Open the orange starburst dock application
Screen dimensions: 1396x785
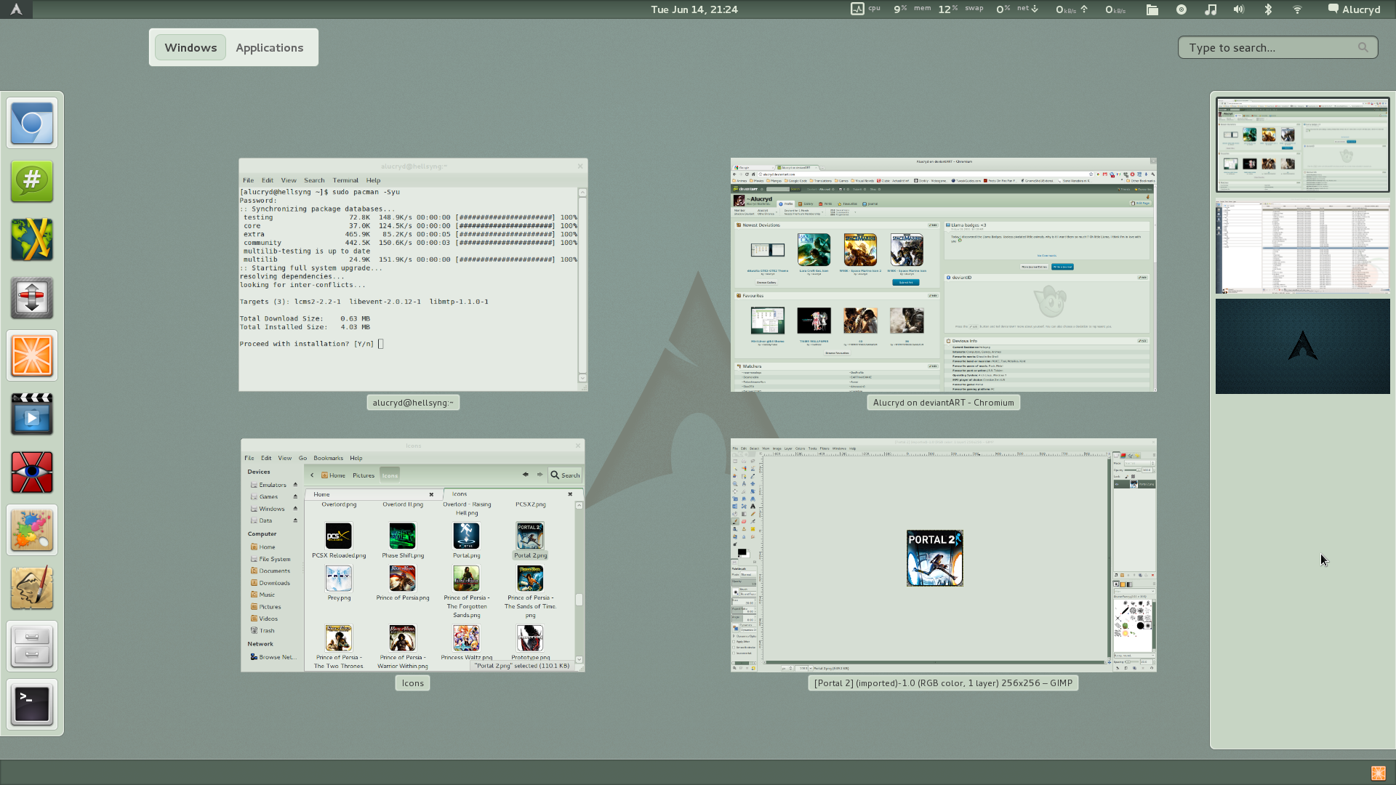tap(32, 356)
